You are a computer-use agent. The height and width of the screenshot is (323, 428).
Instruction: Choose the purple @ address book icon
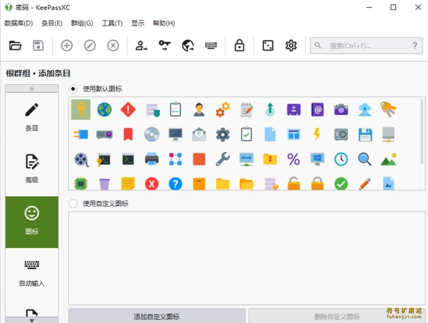tap(317, 110)
